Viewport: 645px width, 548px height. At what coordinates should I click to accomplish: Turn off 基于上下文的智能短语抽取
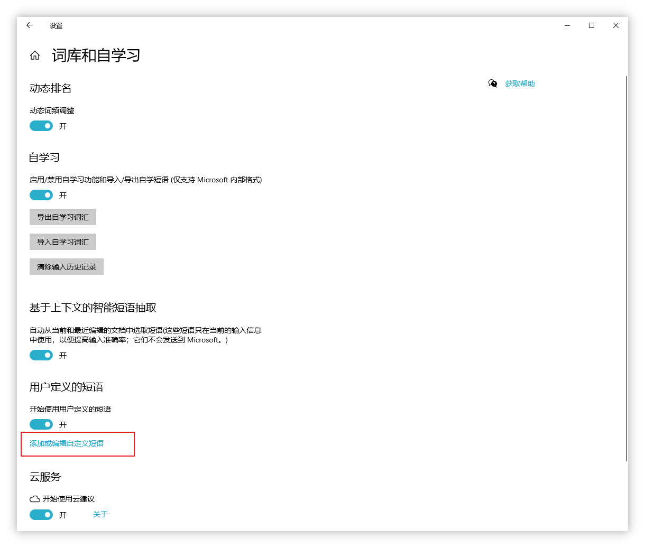[41, 355]
